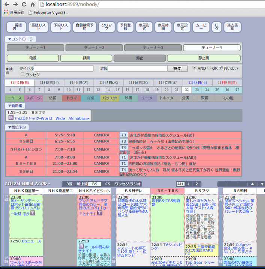Click the down triangle scroll arrow
This screenshot has width=265, height=269.
point(262,184)
